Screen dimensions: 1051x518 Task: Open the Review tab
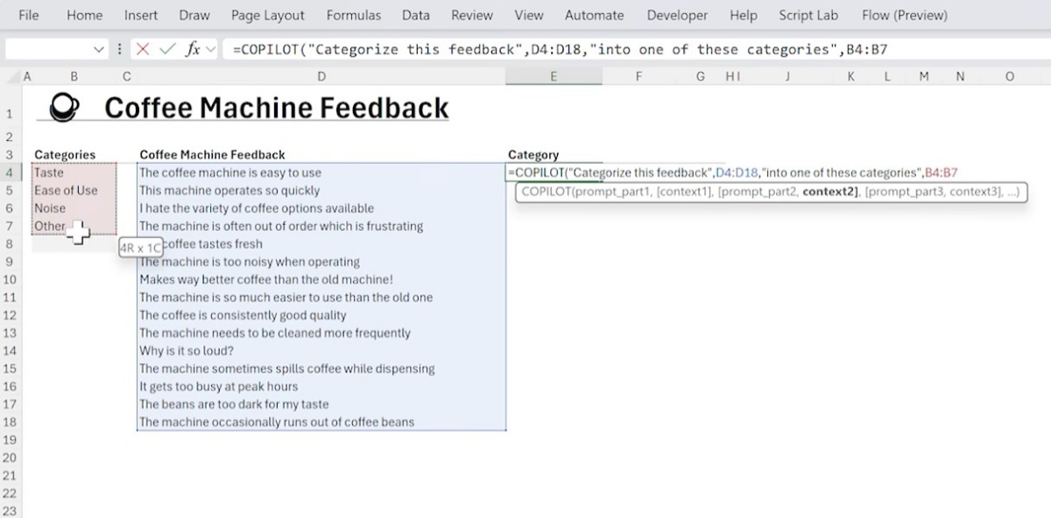(x=472, y=15)
